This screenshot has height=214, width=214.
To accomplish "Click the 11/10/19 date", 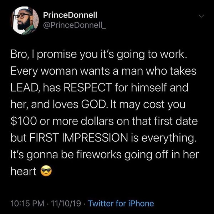I will pyautogui.click(x=66, y=204).
